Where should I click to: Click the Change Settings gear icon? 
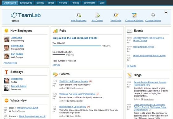click(153, 15)
